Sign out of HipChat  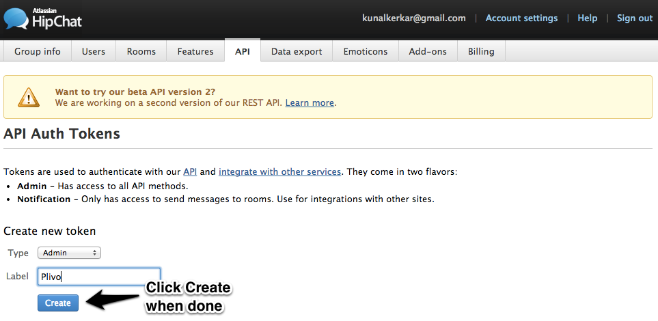point(635,18)
